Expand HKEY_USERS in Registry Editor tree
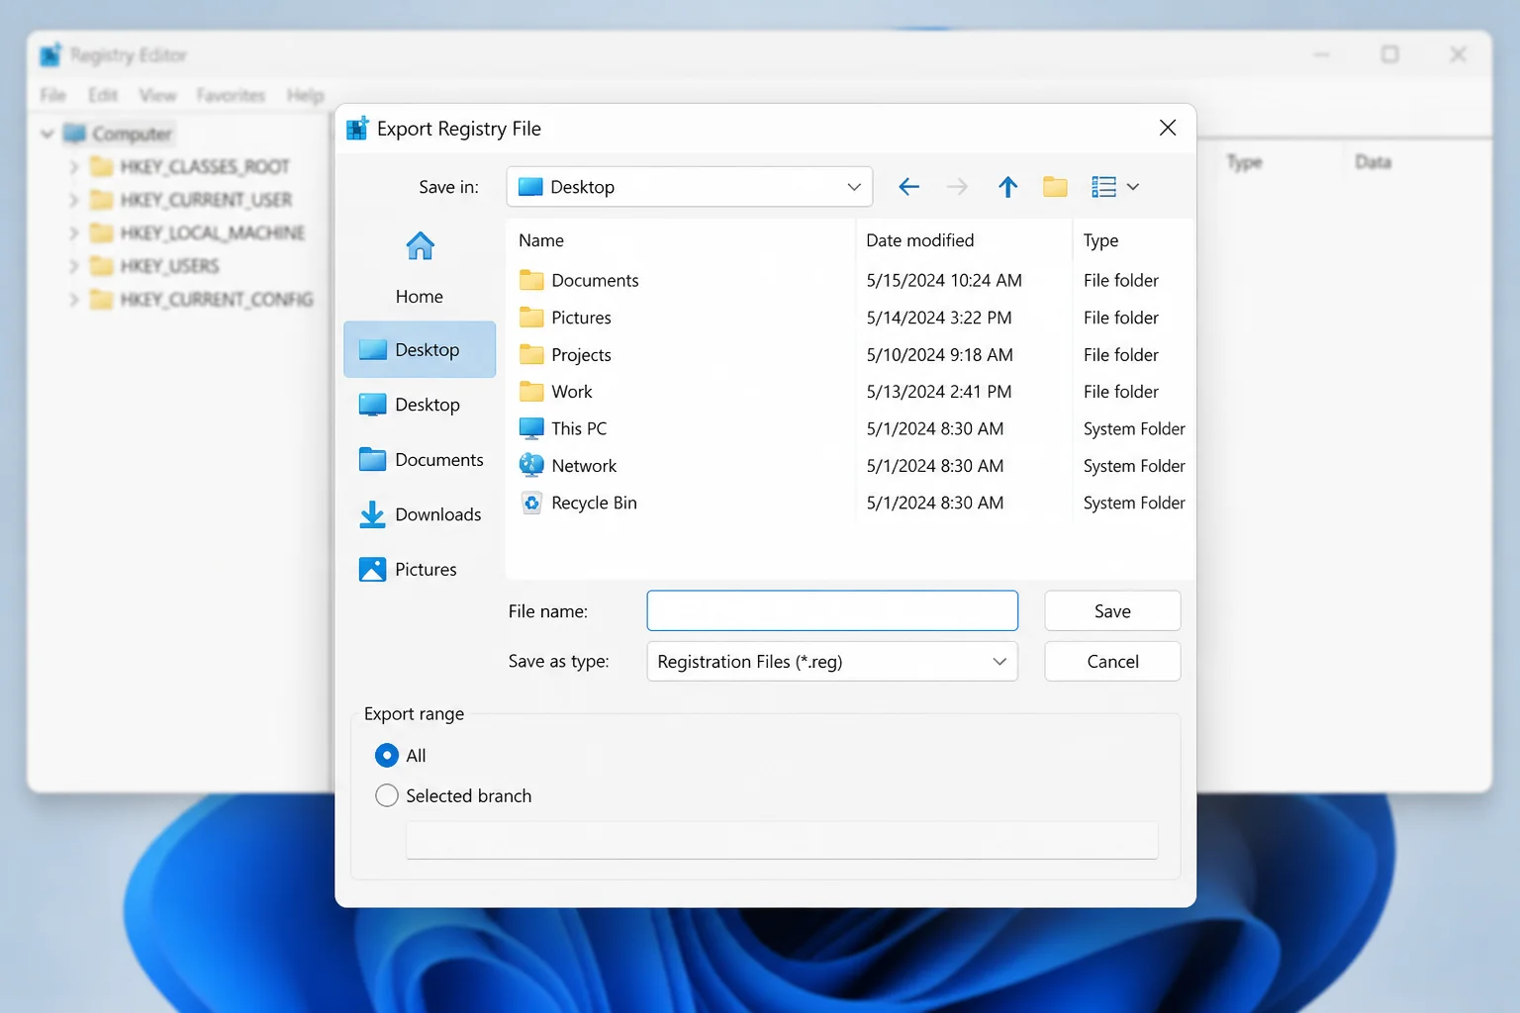 [73, 266]
